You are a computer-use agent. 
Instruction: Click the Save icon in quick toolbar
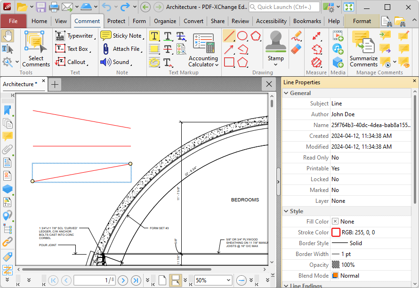coord(41,7)
